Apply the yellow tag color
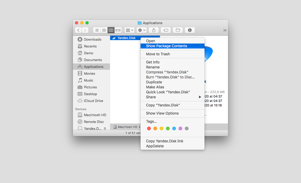The height and width of the screenshot is (183, 301). [162, 128]
